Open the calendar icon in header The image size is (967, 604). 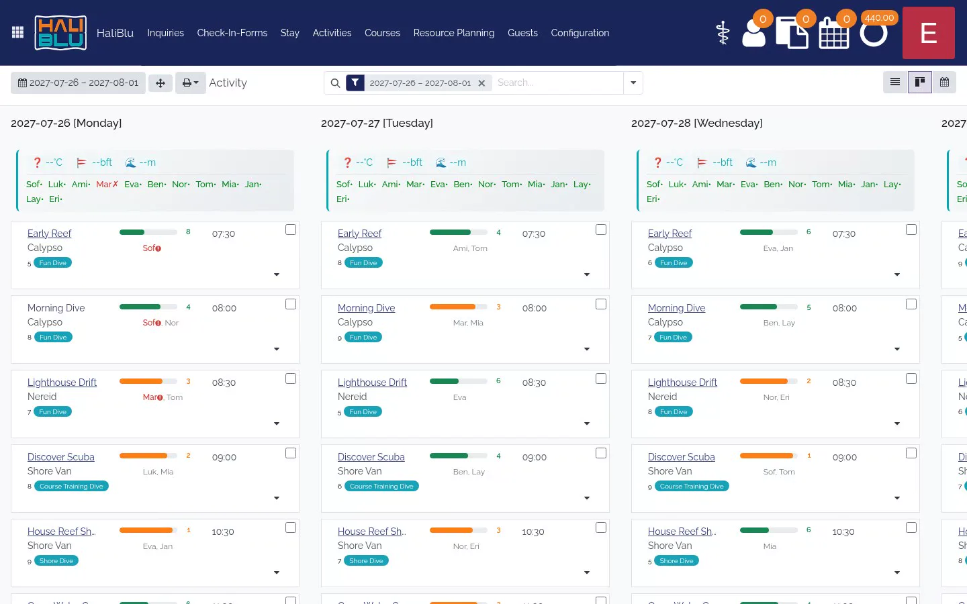(x=834, y=33)
